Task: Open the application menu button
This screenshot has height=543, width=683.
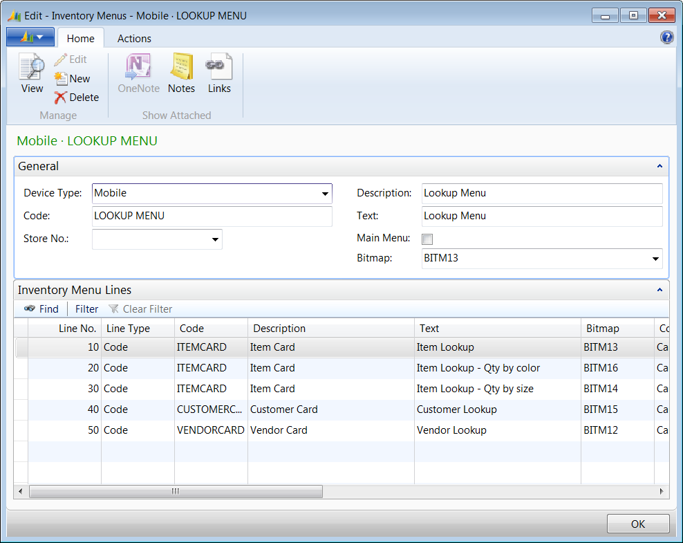Action: coord(30,37)
